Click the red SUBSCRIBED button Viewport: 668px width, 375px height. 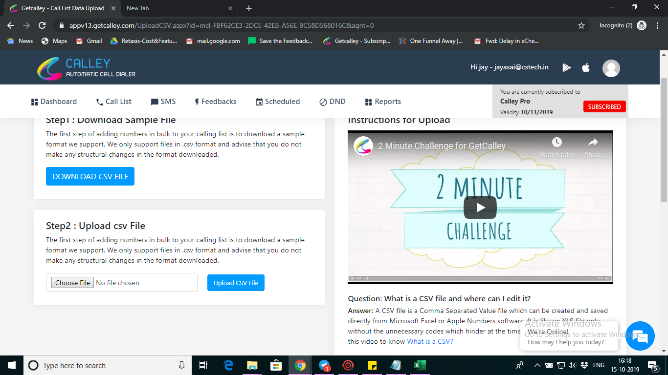point(604,106)
